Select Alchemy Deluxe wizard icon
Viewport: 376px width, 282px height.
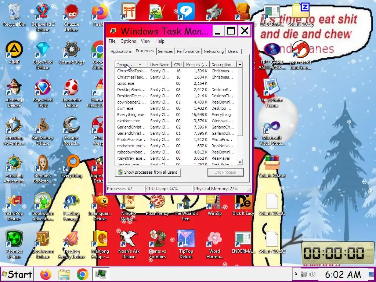14,93
